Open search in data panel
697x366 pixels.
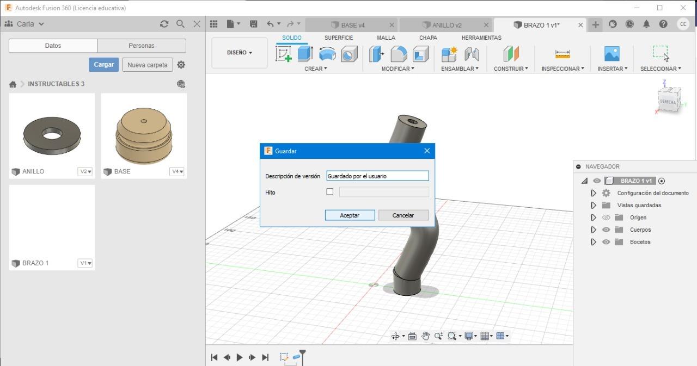[x=180, y=24]
